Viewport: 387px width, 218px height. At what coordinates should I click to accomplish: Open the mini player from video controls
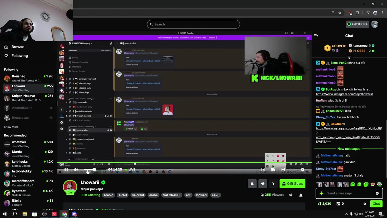[x=263, y=170]
